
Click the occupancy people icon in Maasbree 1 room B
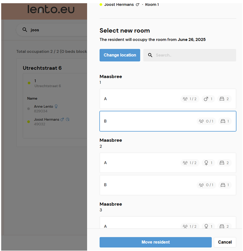click(x=201, y=121)
